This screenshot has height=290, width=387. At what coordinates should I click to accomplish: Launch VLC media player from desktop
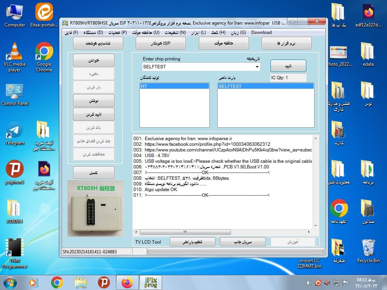click(15, 57)
